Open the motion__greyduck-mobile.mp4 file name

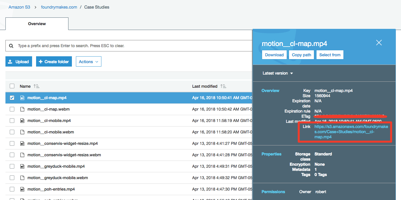pyautogui.click(x=56, y=166)
